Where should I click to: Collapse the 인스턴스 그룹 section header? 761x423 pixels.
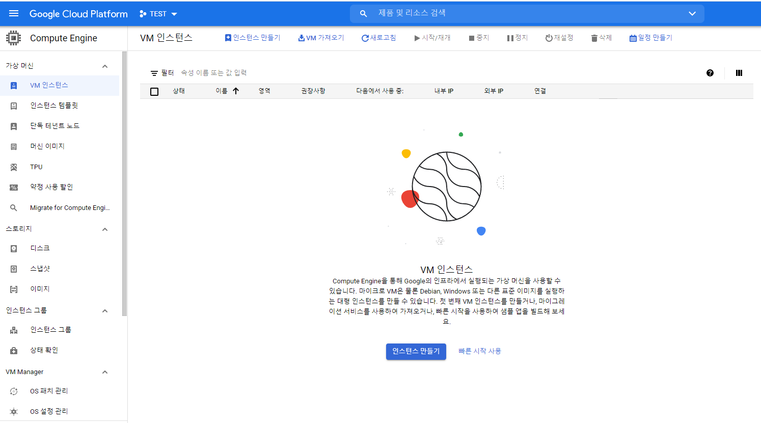[x=105, y=311]
